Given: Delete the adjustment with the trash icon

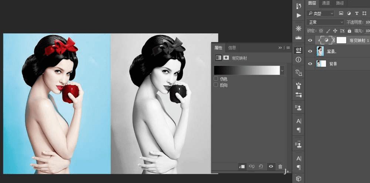Looking at the screenshot, I should pos(280,166).
